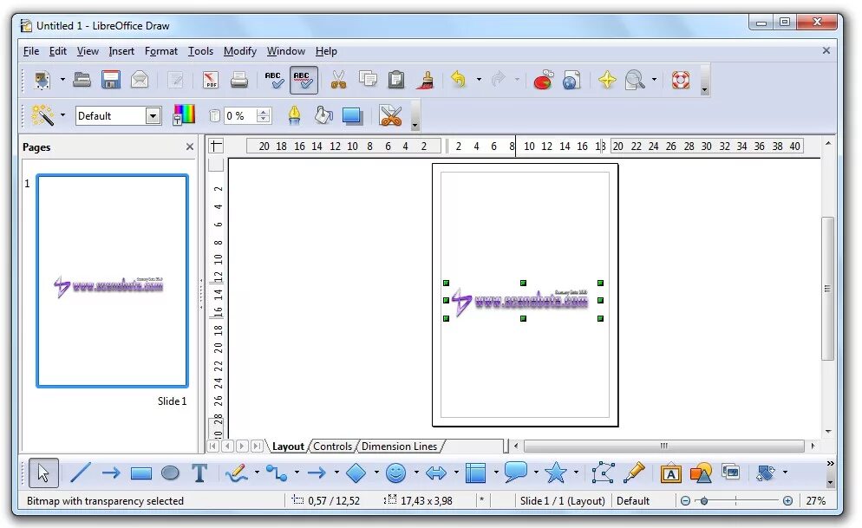This screenshot has height=528, width=862.
Task: Expand the Stars shapes dropdown
Action: pos(576,472)
